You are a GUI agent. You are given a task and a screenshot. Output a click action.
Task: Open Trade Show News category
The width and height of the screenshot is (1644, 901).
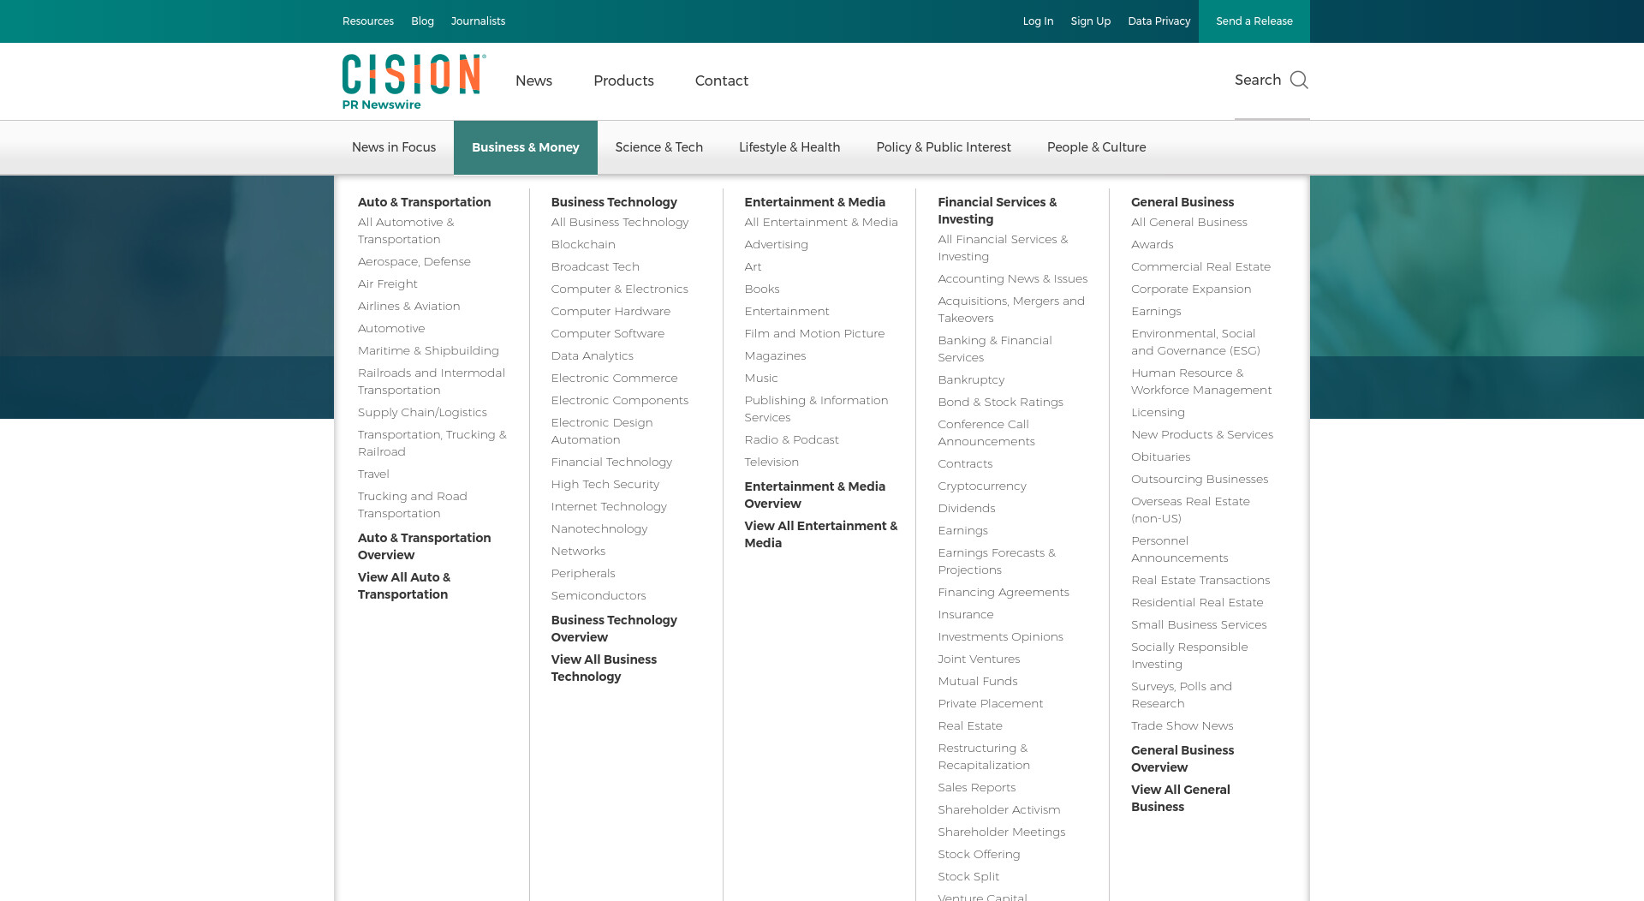1182,726
